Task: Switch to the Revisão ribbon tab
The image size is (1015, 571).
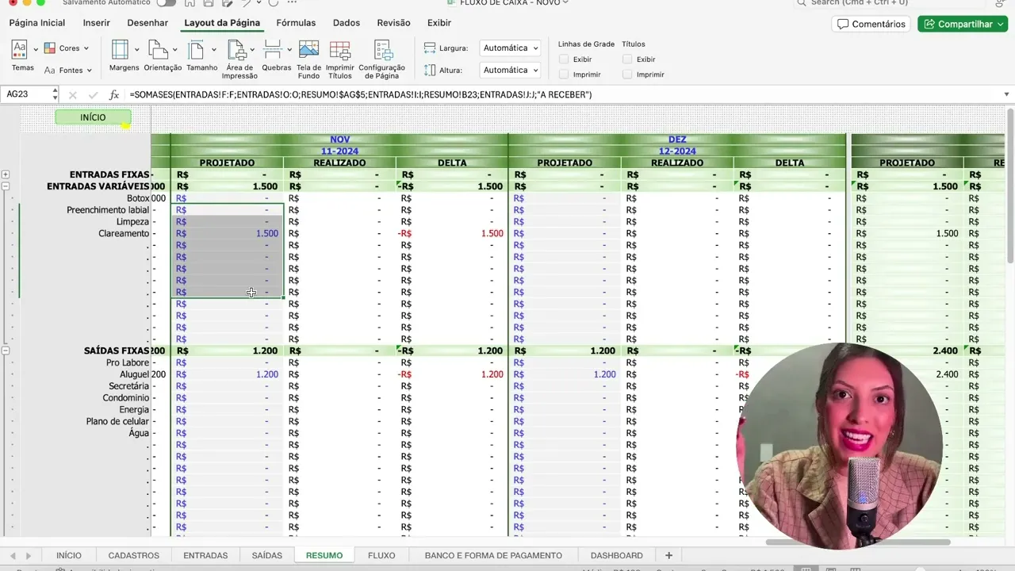Action: point(394,23)
